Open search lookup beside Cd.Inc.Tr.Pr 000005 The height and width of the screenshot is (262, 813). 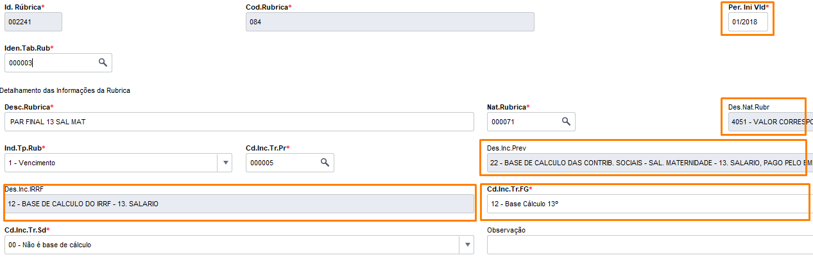click(325, 163)
